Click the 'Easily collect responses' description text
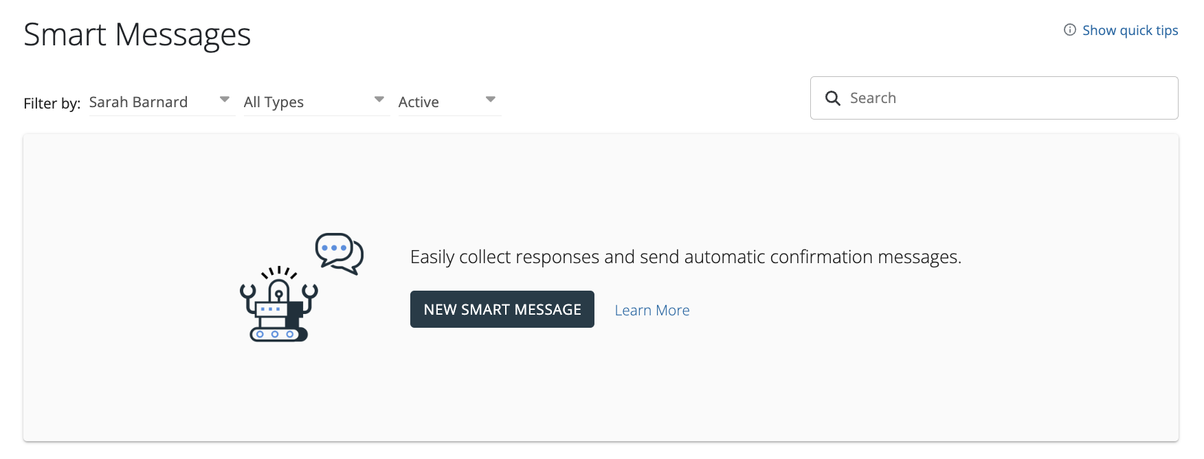This screenshot has height=459, width=1204. tap(685, 257)
